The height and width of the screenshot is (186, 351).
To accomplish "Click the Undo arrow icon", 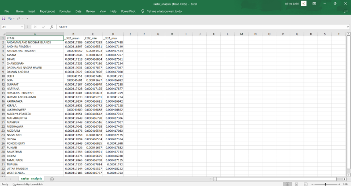I will [10, 18].
